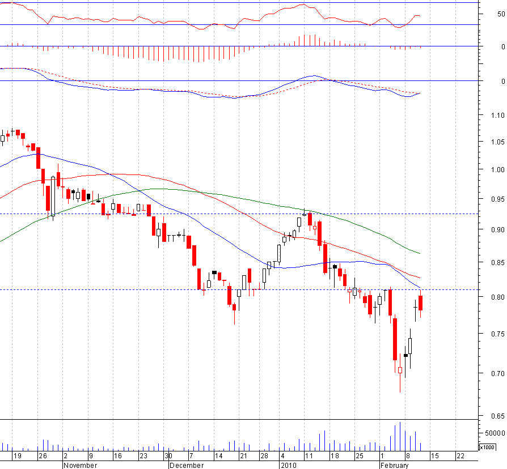The image size is (507, 469).
Task: Click the 2010 year label
Action: 289,466
